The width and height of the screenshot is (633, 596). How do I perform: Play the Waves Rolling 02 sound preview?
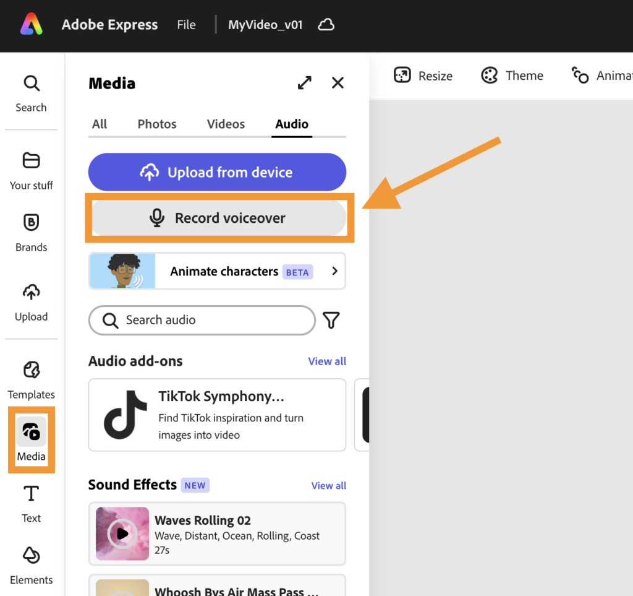tap(122, 533)
